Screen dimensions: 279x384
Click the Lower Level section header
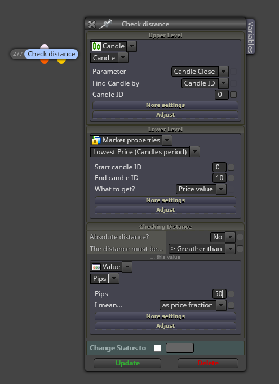coord(165,130)
